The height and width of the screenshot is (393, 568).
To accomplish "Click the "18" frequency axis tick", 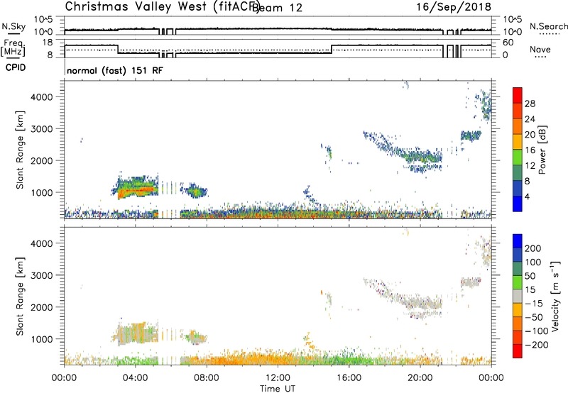I will click(x=48, y=43).
